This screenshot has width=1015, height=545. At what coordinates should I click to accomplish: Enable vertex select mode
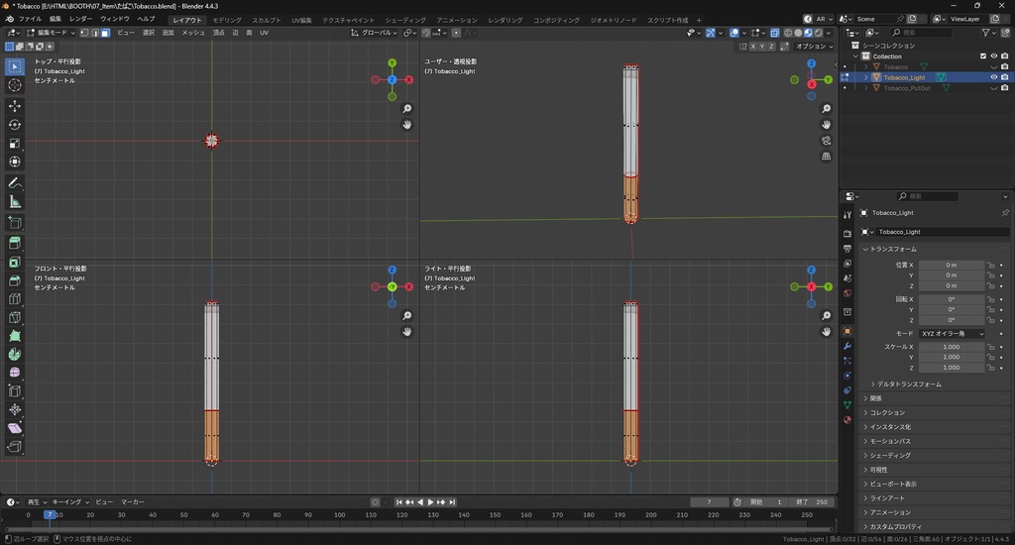84,33
